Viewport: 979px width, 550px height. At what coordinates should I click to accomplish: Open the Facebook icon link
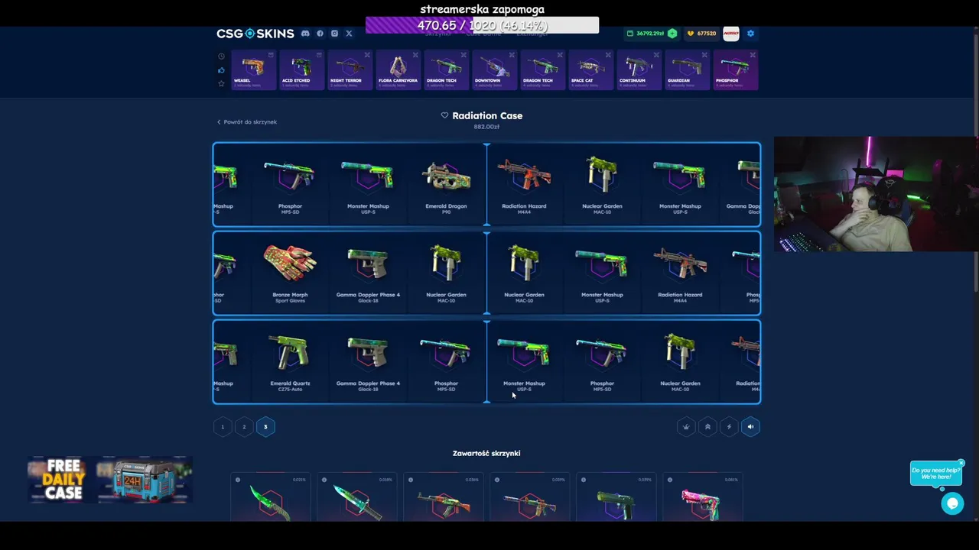pyautogui.click(x=320, y=34)
